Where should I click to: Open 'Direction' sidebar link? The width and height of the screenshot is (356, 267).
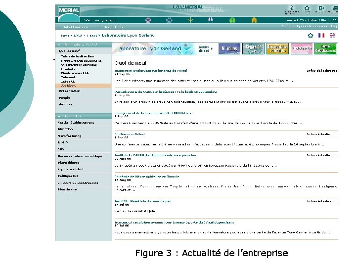coord(65,129)
